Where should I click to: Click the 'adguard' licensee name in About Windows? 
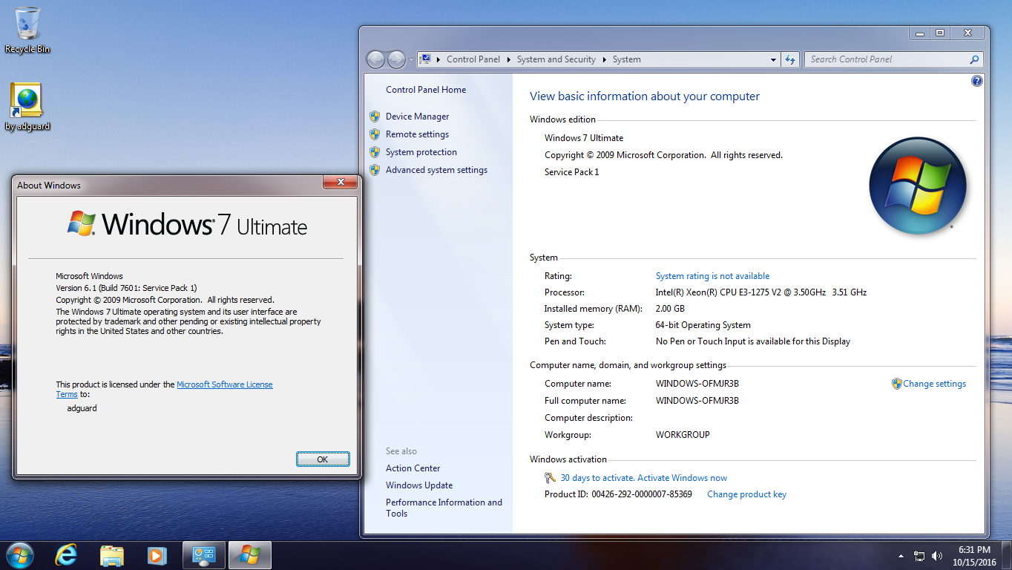[x=82, y=408]
